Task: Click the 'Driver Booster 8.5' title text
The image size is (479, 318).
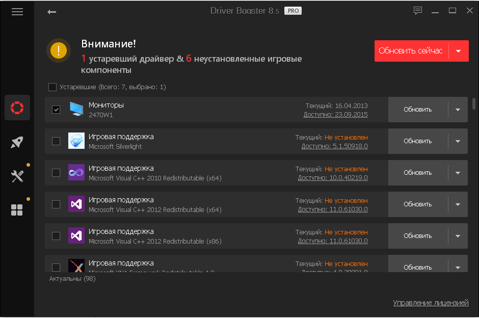Action: (x=245, y=11)
